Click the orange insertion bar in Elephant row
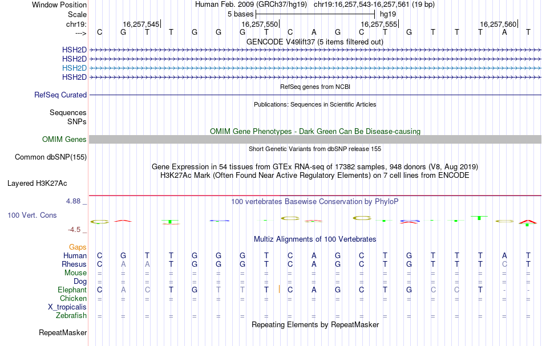 (x=279, y=290)
